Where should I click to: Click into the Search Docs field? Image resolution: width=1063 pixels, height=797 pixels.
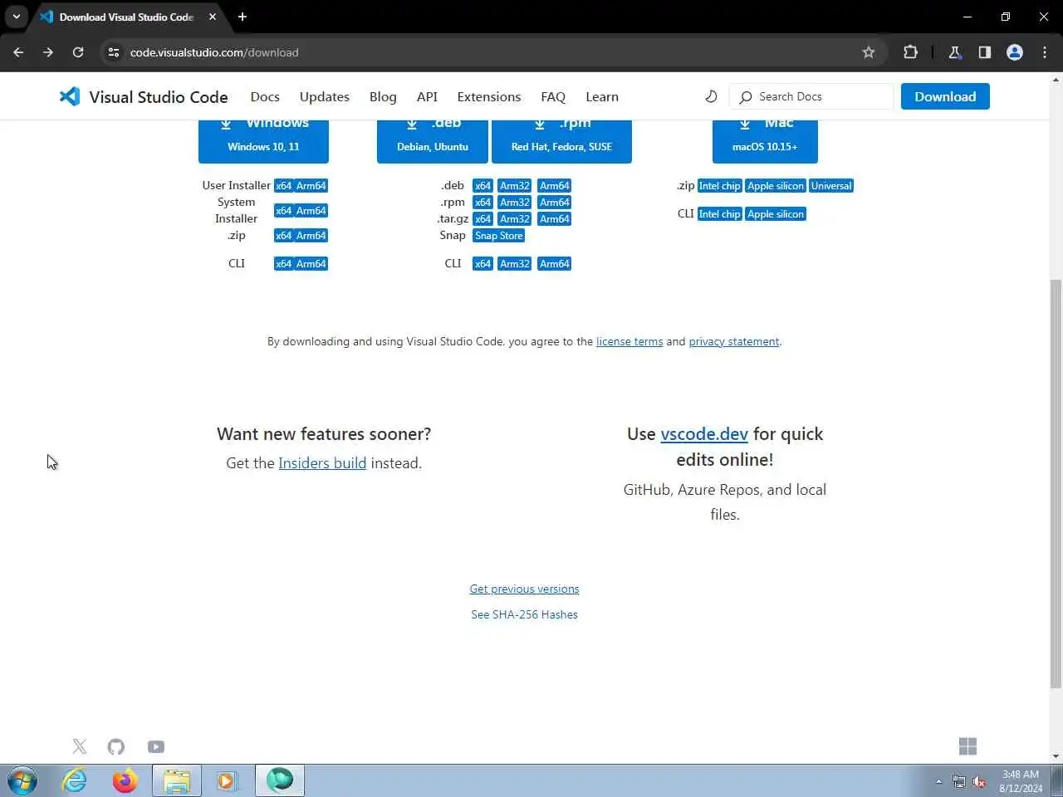(811, 96)
